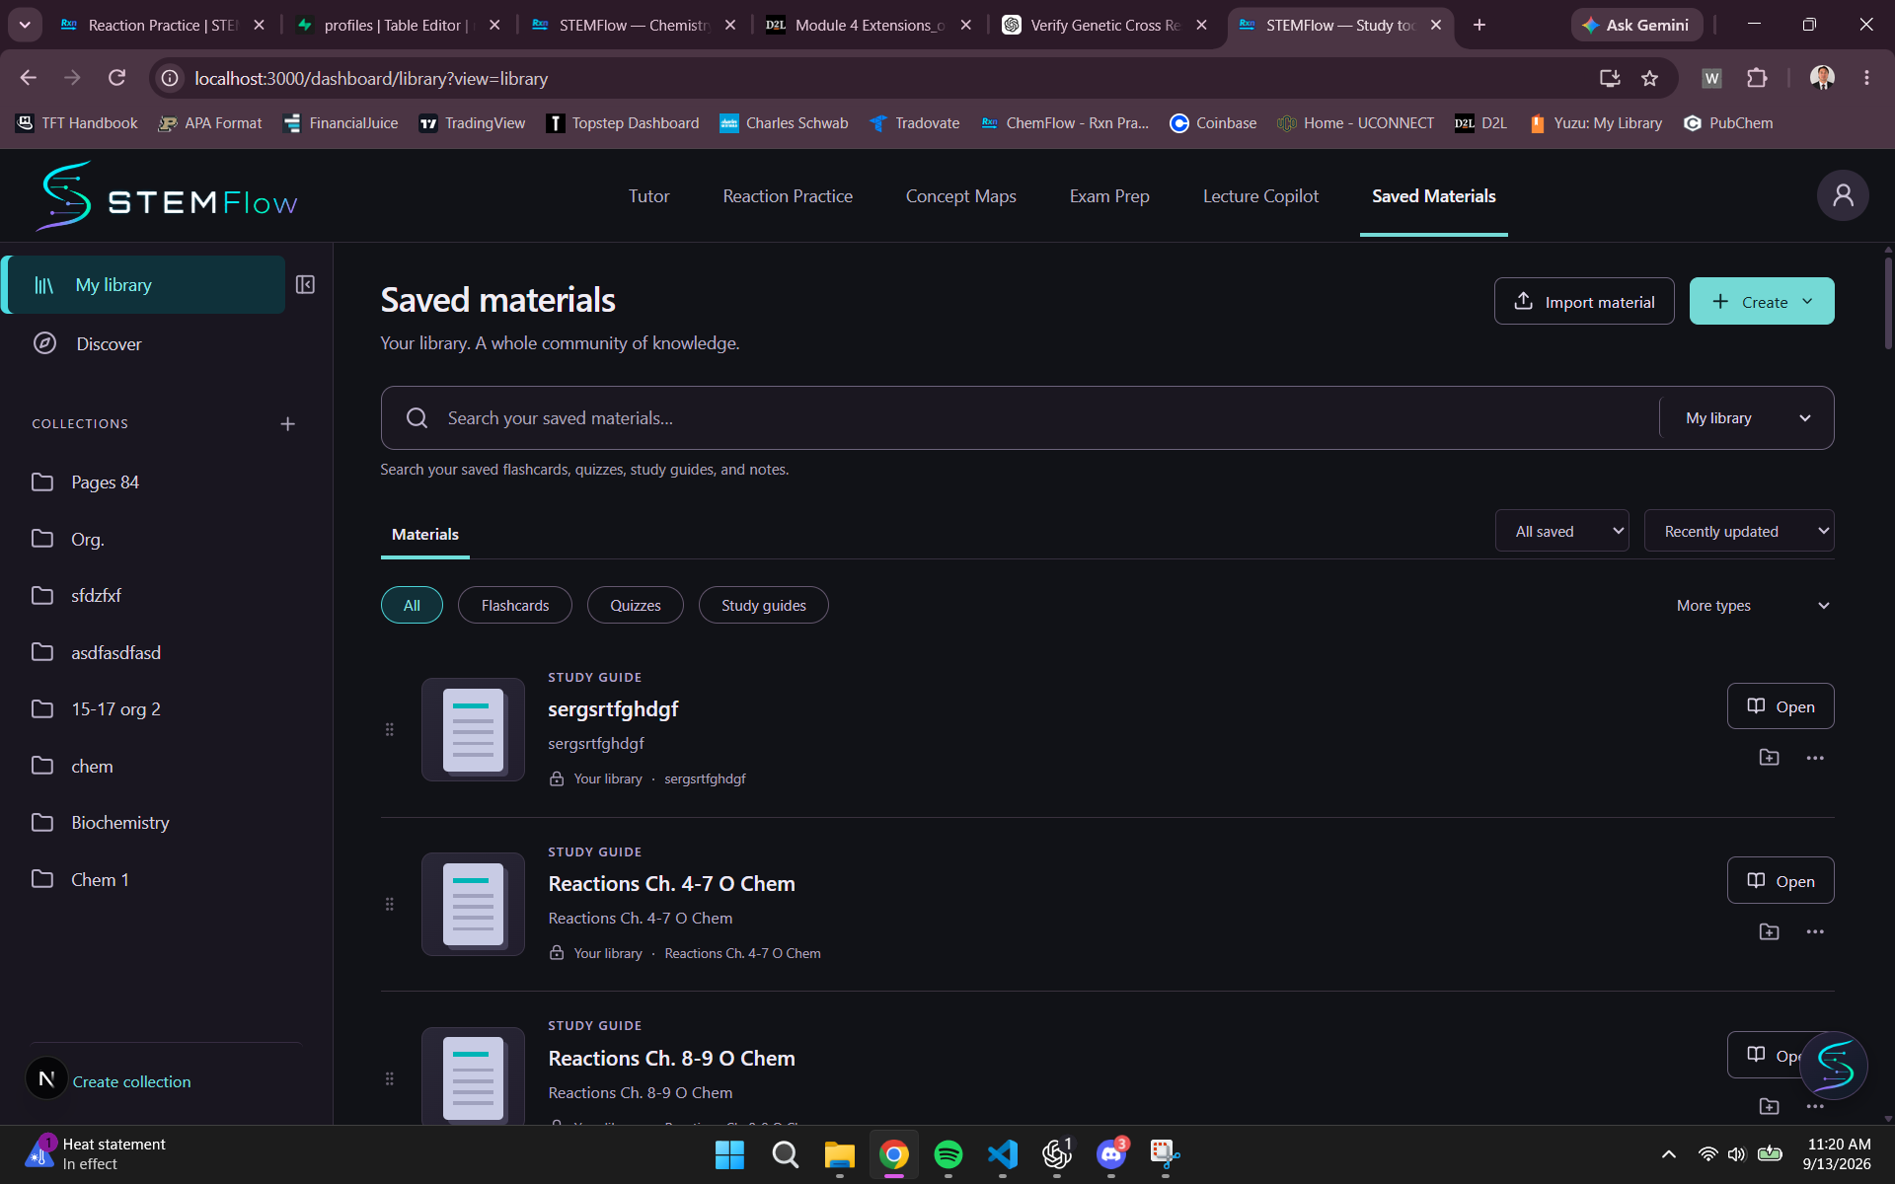Change the Recently updated sort dropdown
The height and width of the screenshot is (1184, 1895).
click(x=1738, y=531)
